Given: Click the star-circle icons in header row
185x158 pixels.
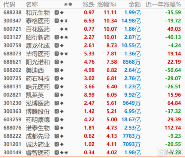Looking at the screenshot, I should click(x=68, y=4).
